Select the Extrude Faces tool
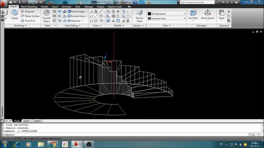The width and height of the screenshot is (264, 148). coord(77,16)
